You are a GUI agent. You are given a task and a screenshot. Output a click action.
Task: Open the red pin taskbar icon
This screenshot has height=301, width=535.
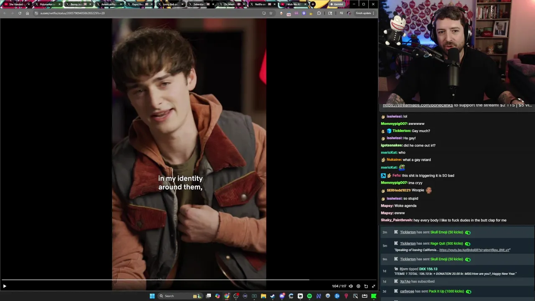pyautogui.click(x=346, y=296)
